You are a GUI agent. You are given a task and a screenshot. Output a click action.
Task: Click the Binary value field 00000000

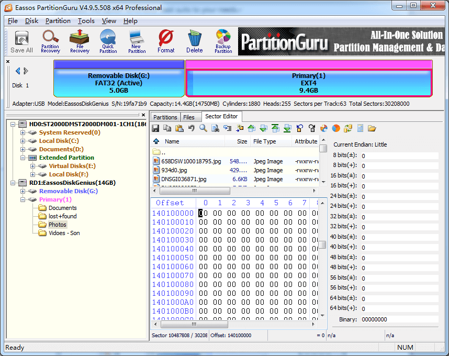(x=399, y=319)
